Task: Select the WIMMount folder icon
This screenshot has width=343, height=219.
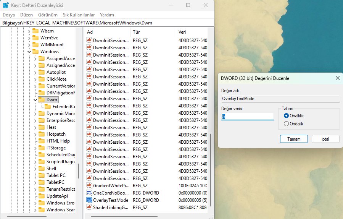Action: pyautogui.click(x=35, y=45)
